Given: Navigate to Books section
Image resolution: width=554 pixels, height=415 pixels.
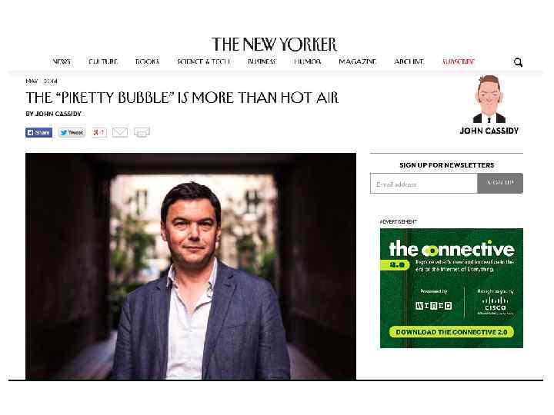Looking at the screenshot, I should click(x=147, y=61).
